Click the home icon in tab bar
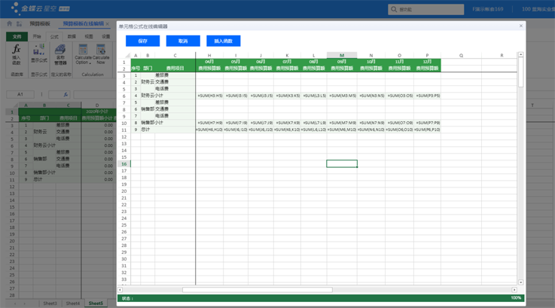Viewport: 555px width, 308px height. (x=9, y=24)
